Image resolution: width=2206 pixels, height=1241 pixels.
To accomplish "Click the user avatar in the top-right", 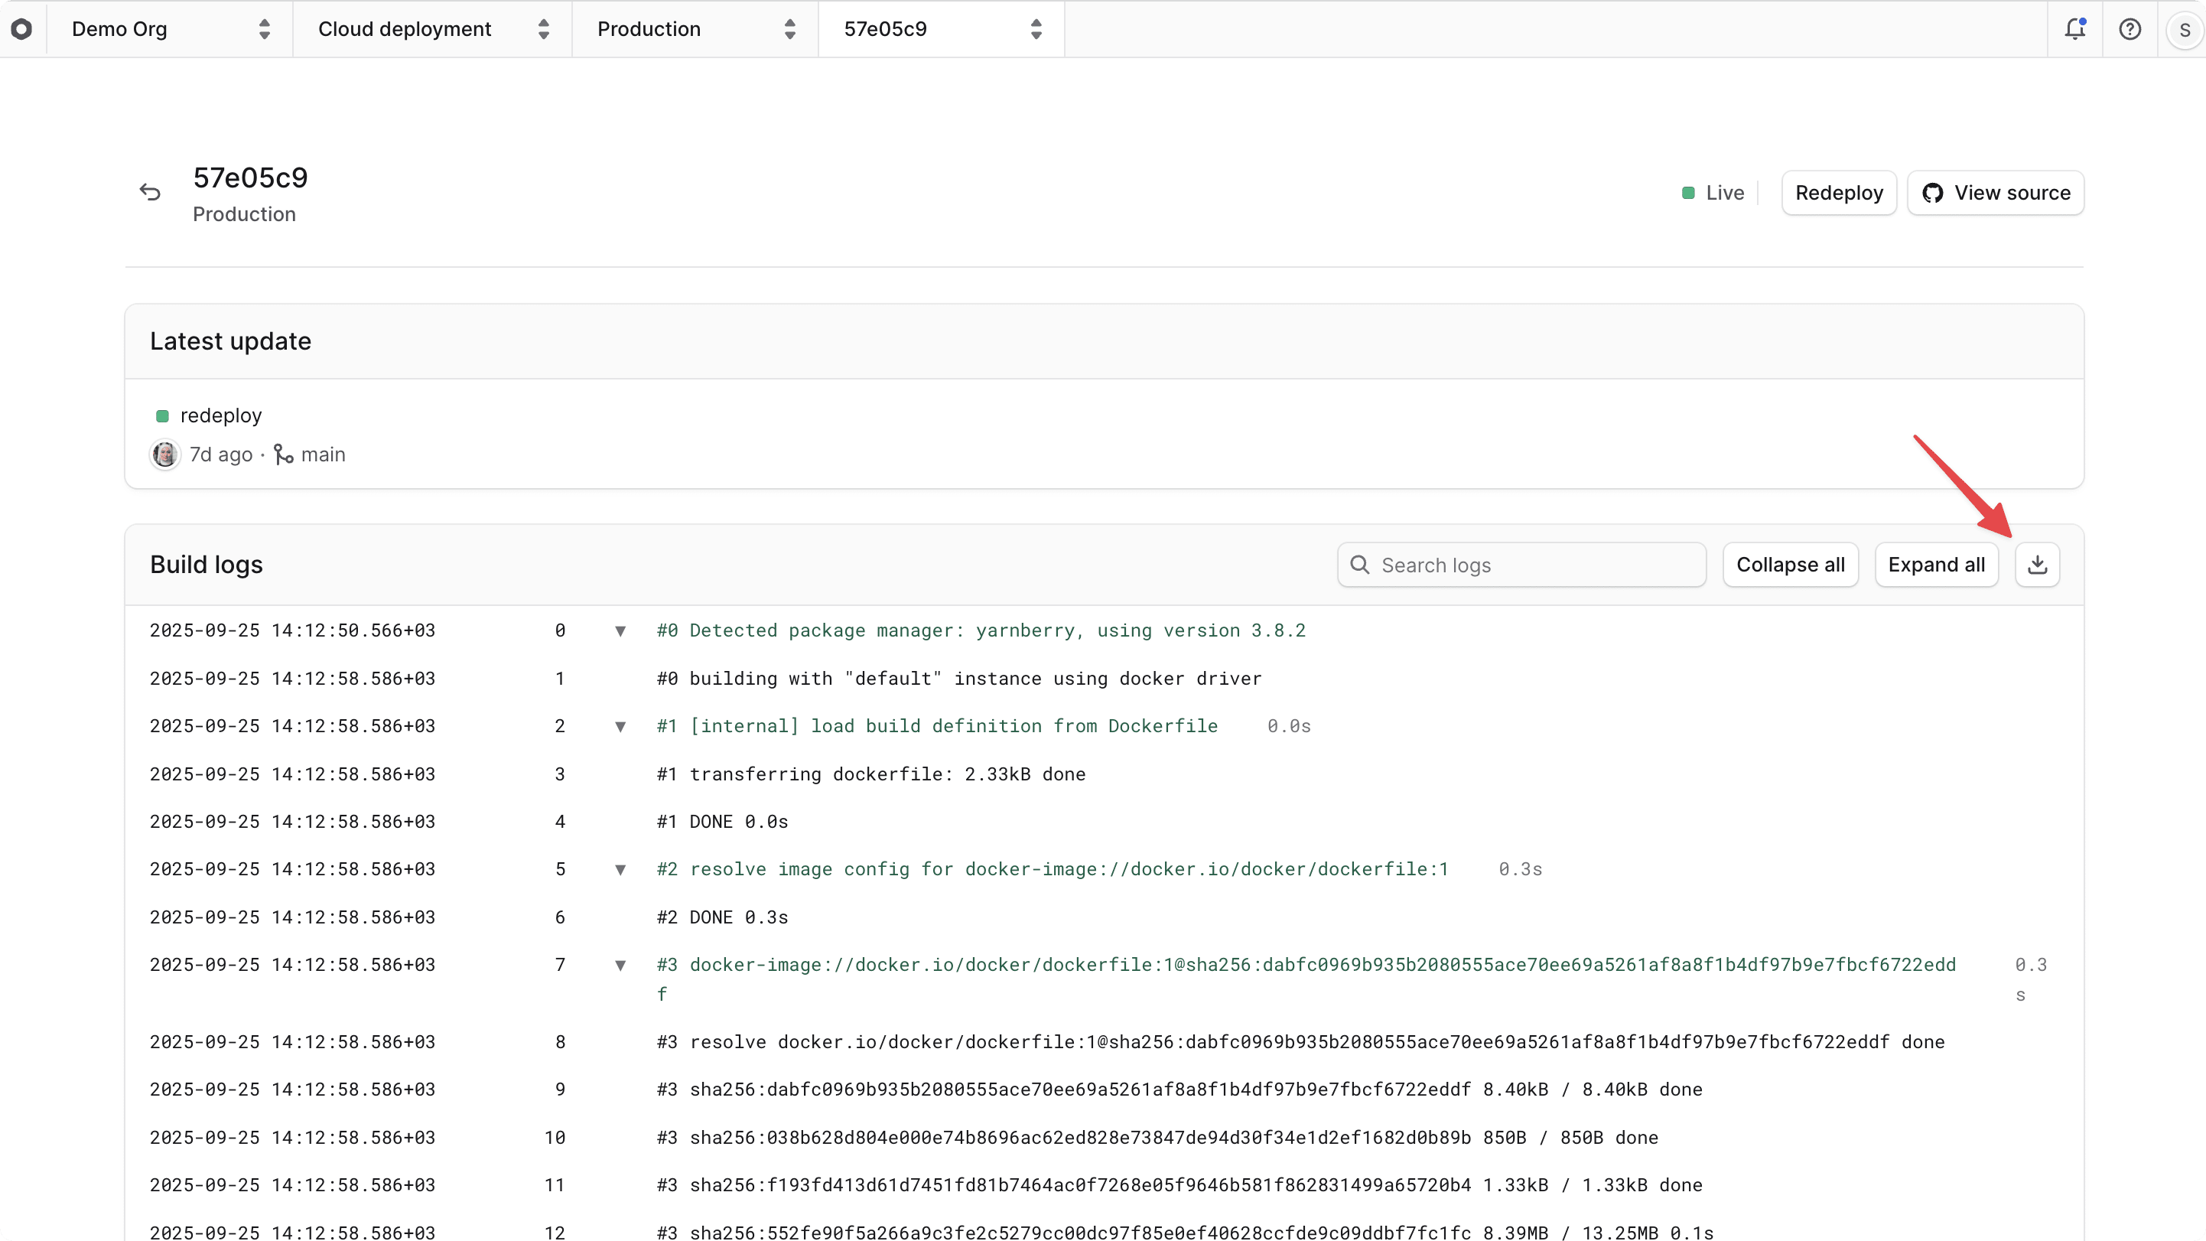I will coord(2185,28).
